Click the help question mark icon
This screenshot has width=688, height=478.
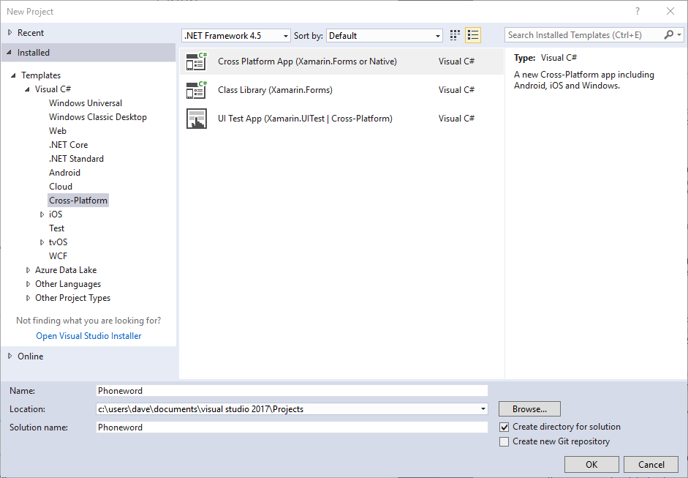coord(638,11)
